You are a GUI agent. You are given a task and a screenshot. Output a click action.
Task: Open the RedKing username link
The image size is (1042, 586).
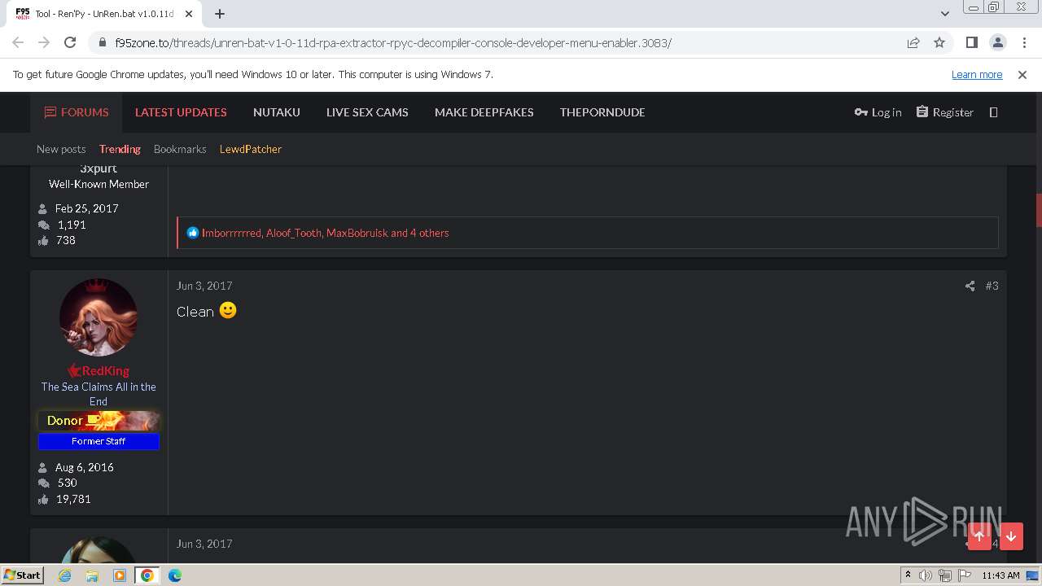[105, 370]
